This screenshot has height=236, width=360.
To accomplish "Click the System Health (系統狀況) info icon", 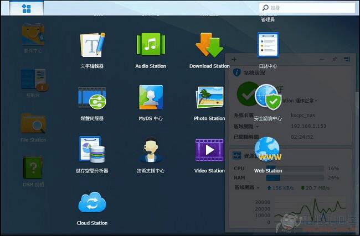I will 236,72.
